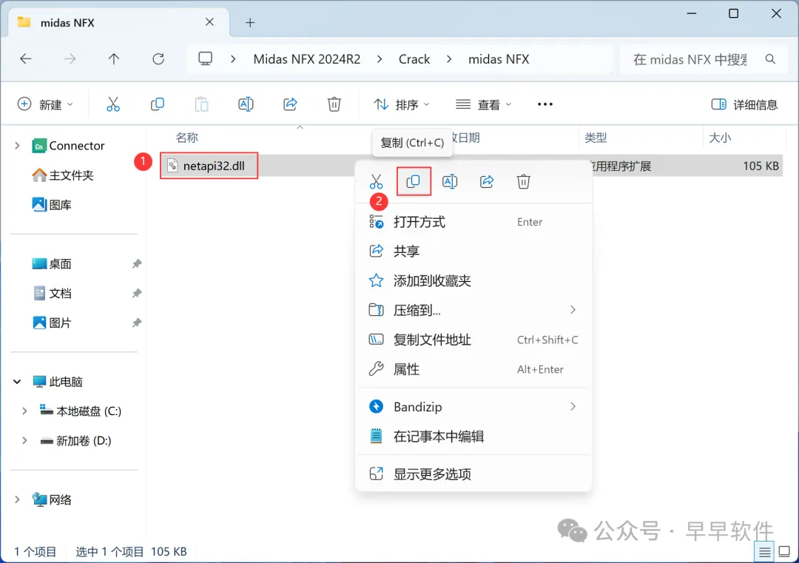799x563 pixels.
Task: Open 主文件夹 in the sidebar
Action: coord(63,175)
